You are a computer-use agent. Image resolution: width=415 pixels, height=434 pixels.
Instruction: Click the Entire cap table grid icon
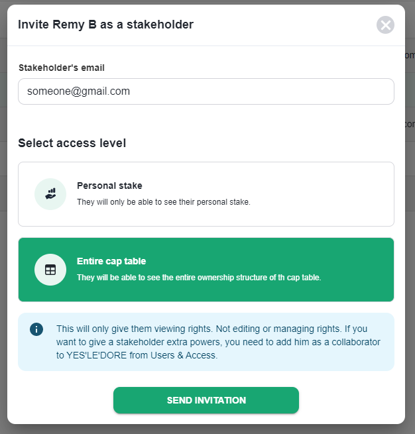tap(50, 270)
